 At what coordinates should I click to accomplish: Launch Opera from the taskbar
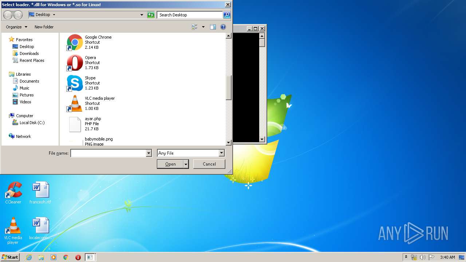click(78, 257)
